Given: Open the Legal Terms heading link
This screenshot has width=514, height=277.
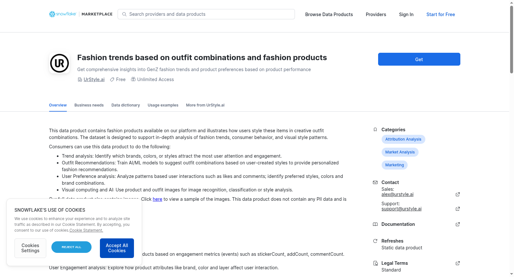Looking at the screenshot, I should coord(394,263).
